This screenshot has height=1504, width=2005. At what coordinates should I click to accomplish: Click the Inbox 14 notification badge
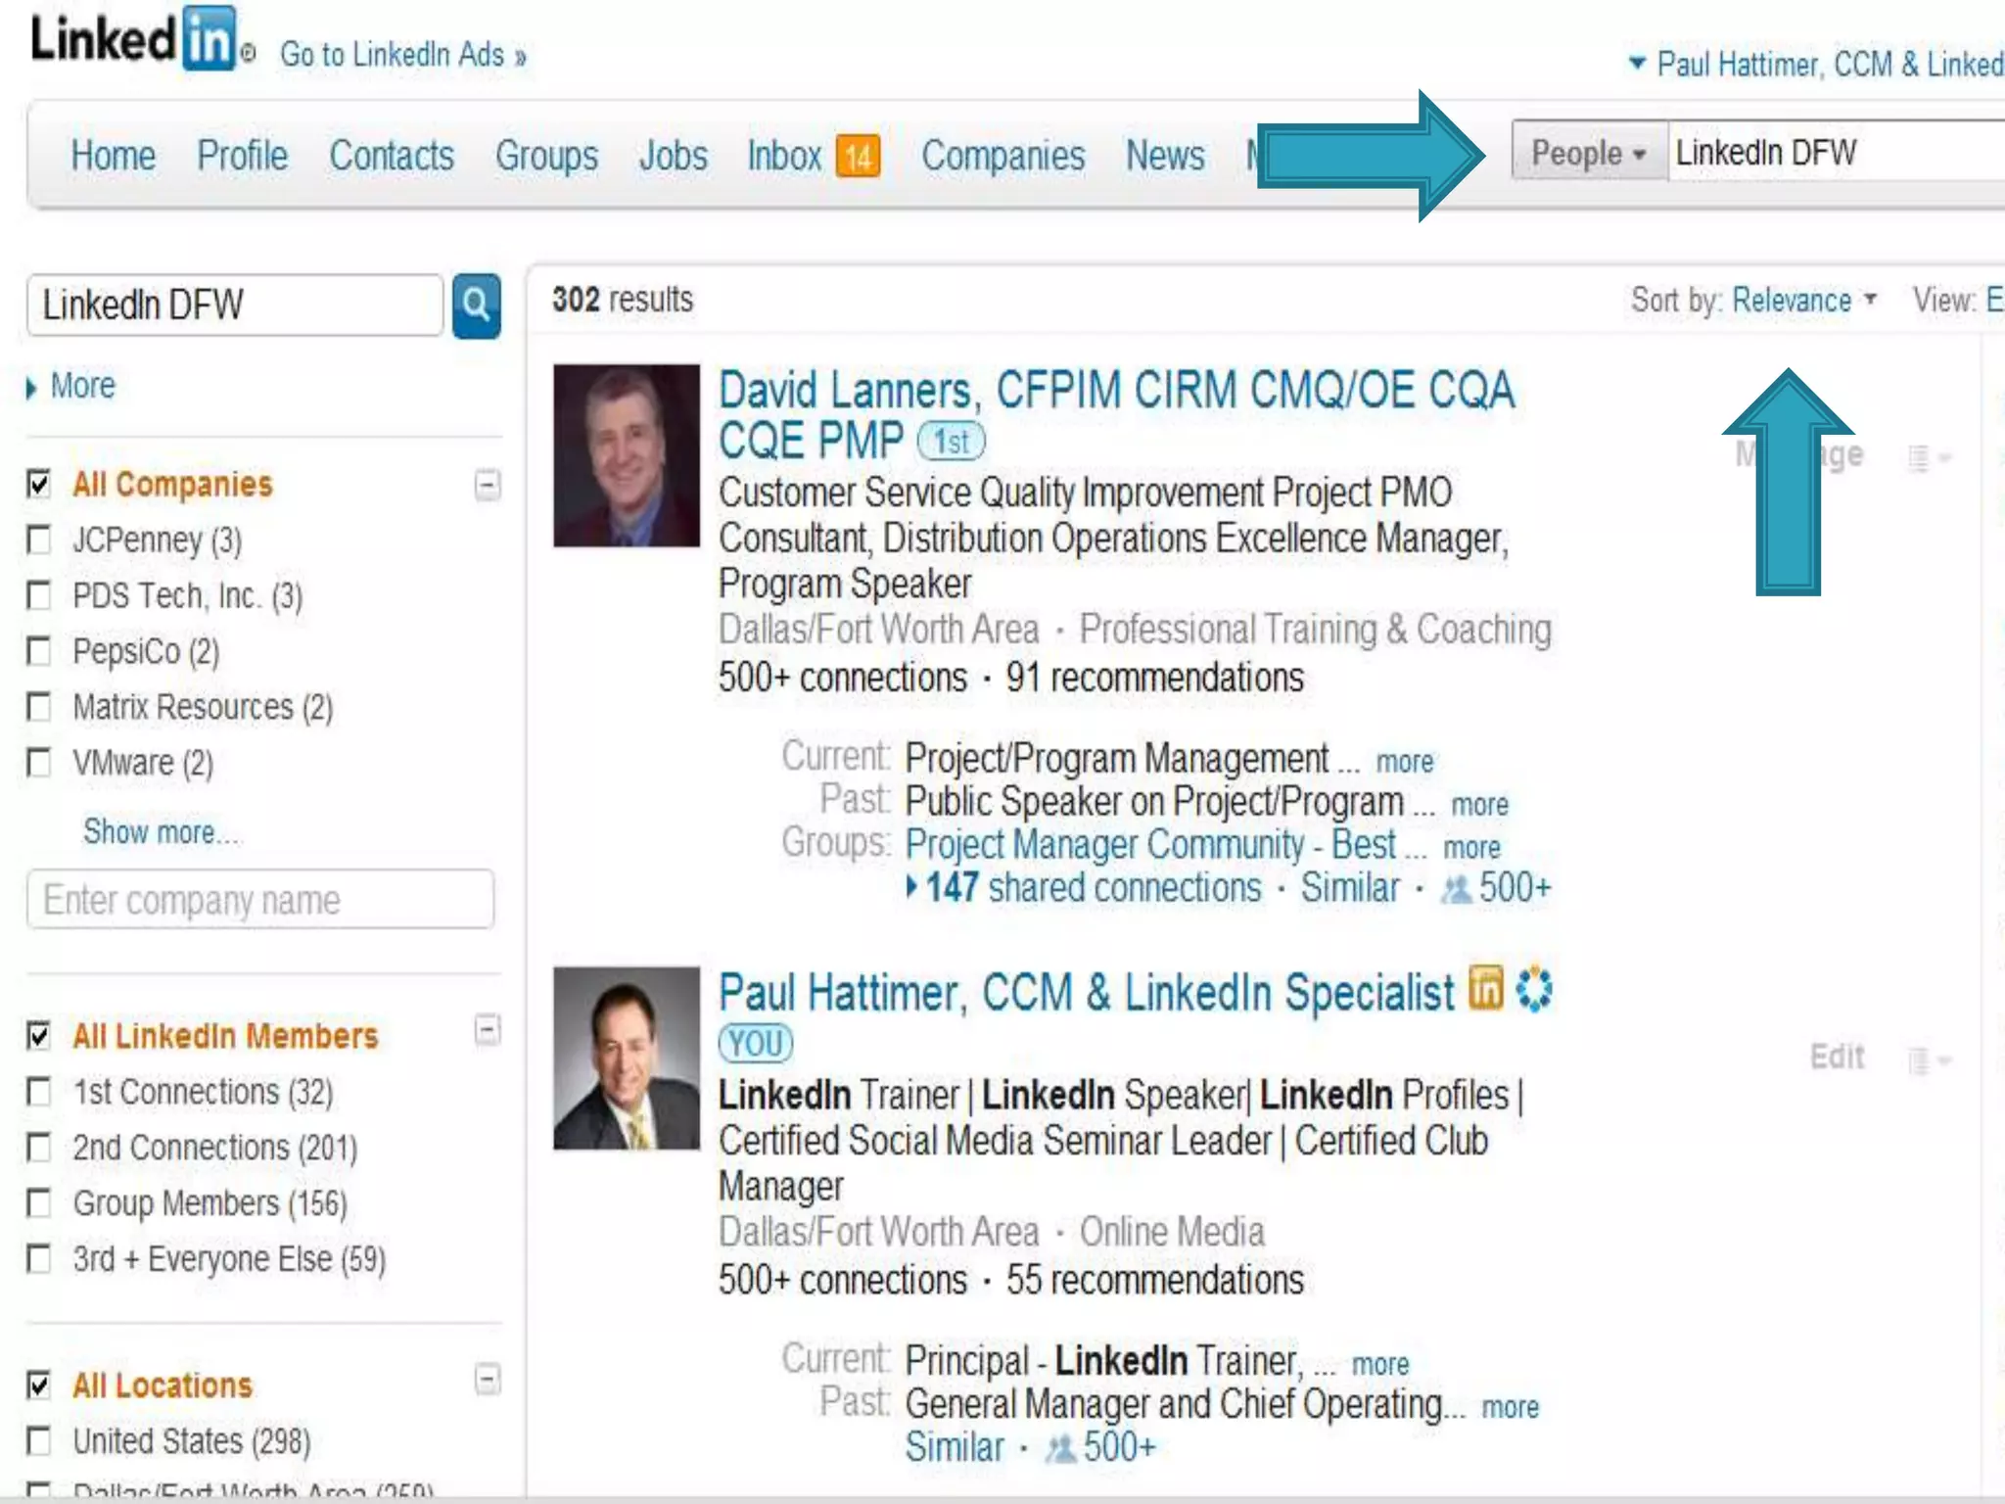(858, 157)
